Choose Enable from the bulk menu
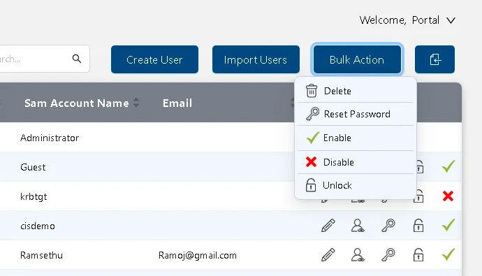The height and width of the screenshot is (276, 482). tap(356, 138)
